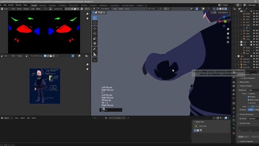The image size is (259, 146).
Task: Open Object type dropdown in node editor
Action: [6, 118]
